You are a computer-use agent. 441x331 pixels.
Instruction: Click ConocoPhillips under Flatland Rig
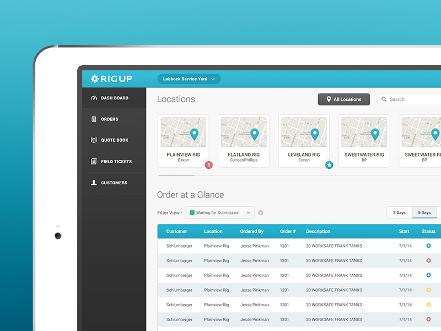pos(244,160)
